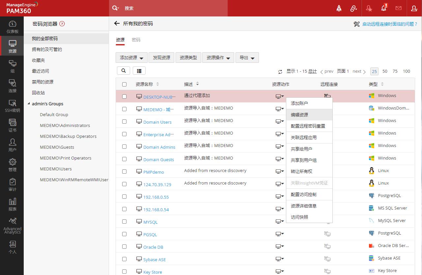Click the notification bell icon
Image resolution: width=422 pixels, height=275 pixels.
point(384,8)
